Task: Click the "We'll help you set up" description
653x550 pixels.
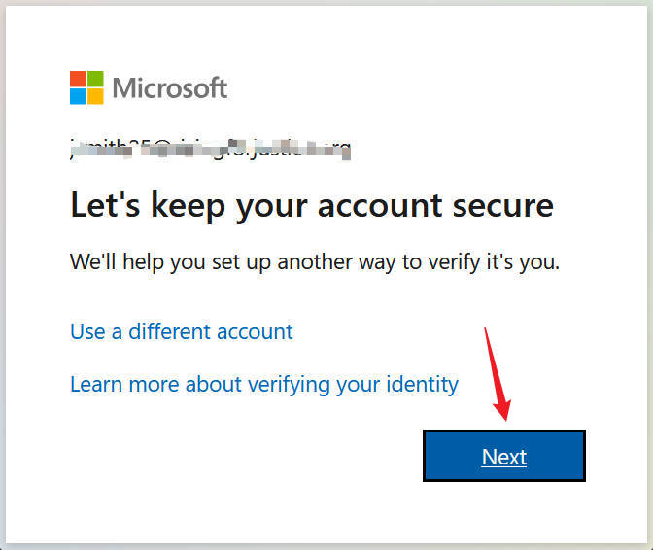Action: (x=315, y=262)
